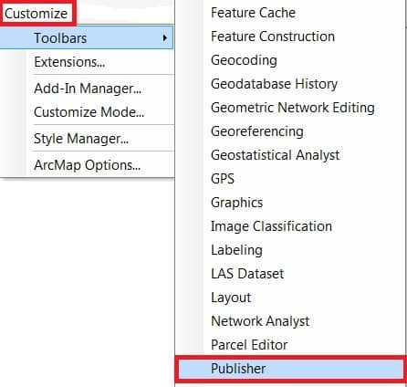Toggle the Feature Cache toolbar
The height and width of the screenshot is (387, 407).
pos(291,13)
